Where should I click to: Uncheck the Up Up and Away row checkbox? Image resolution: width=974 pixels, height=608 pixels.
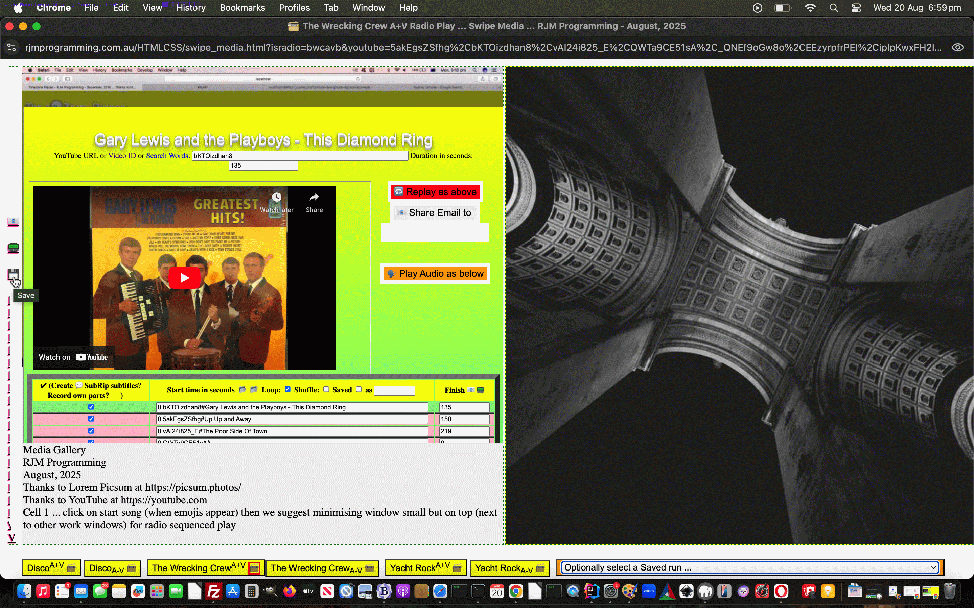(x=91, y=419)
